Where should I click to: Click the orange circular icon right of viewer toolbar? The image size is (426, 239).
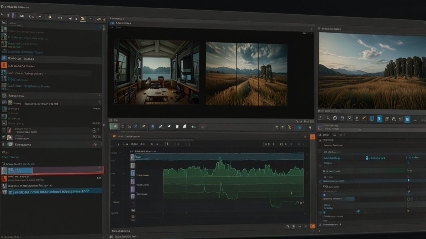coord(290,127)
